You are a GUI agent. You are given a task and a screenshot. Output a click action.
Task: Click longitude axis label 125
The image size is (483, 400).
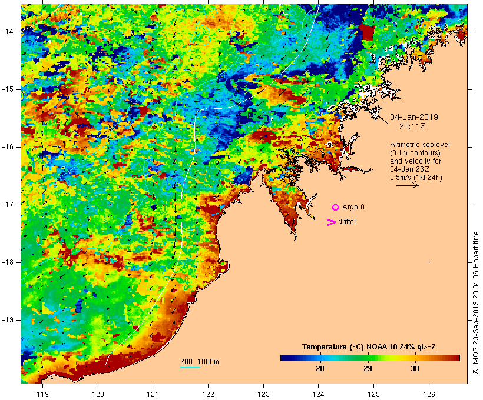[374, 394]
